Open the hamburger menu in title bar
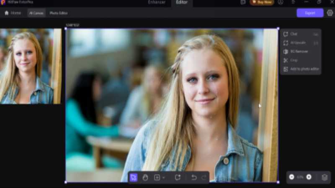This screenshot has width=335, height=188. click(293, 2)
